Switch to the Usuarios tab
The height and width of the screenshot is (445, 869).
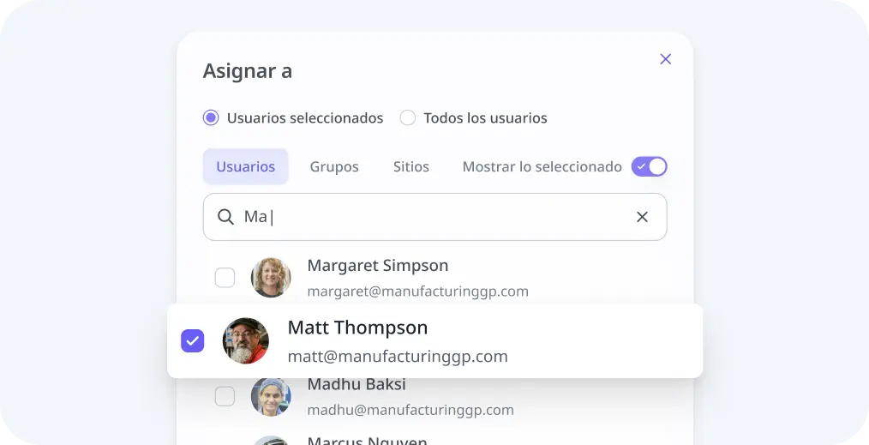(x=245, y=166)
